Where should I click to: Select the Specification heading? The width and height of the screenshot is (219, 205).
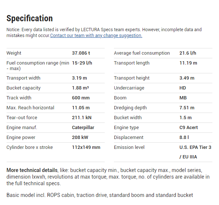30,18
